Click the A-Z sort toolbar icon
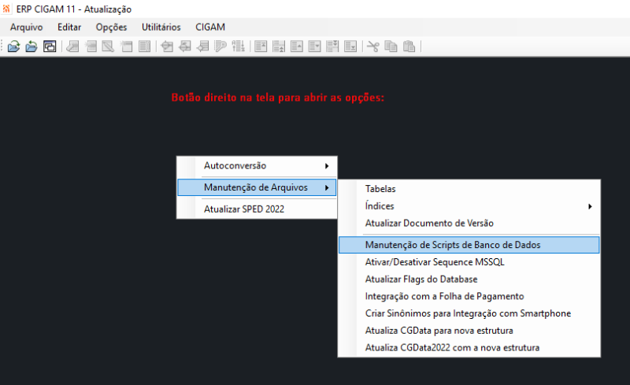 coord(239,46)
